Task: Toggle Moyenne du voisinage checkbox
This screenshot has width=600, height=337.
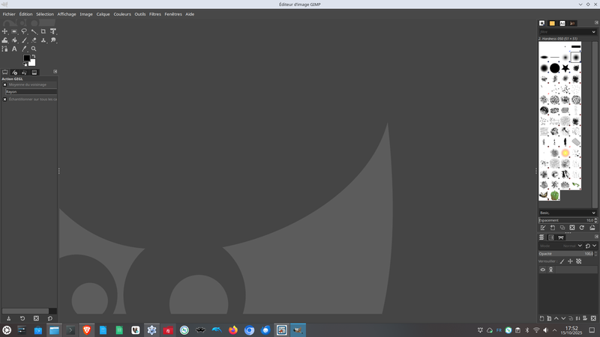Action: tap(4, 85)
